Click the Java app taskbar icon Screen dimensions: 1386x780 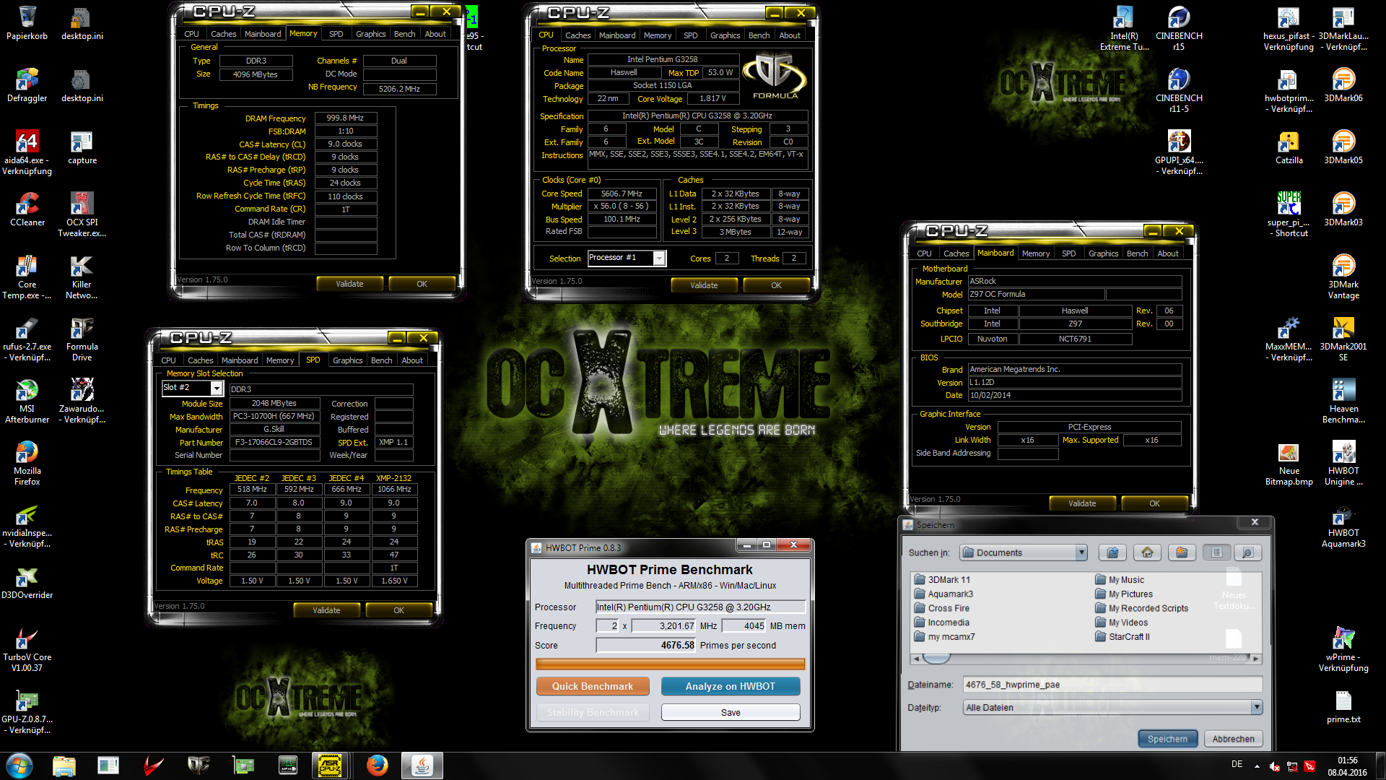click(422, 766)
